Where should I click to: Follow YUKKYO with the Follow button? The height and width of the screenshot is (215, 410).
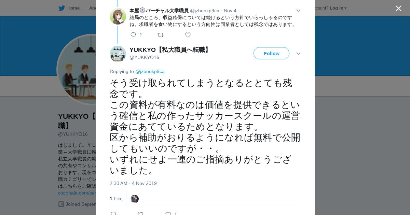(x=271, y=53)
